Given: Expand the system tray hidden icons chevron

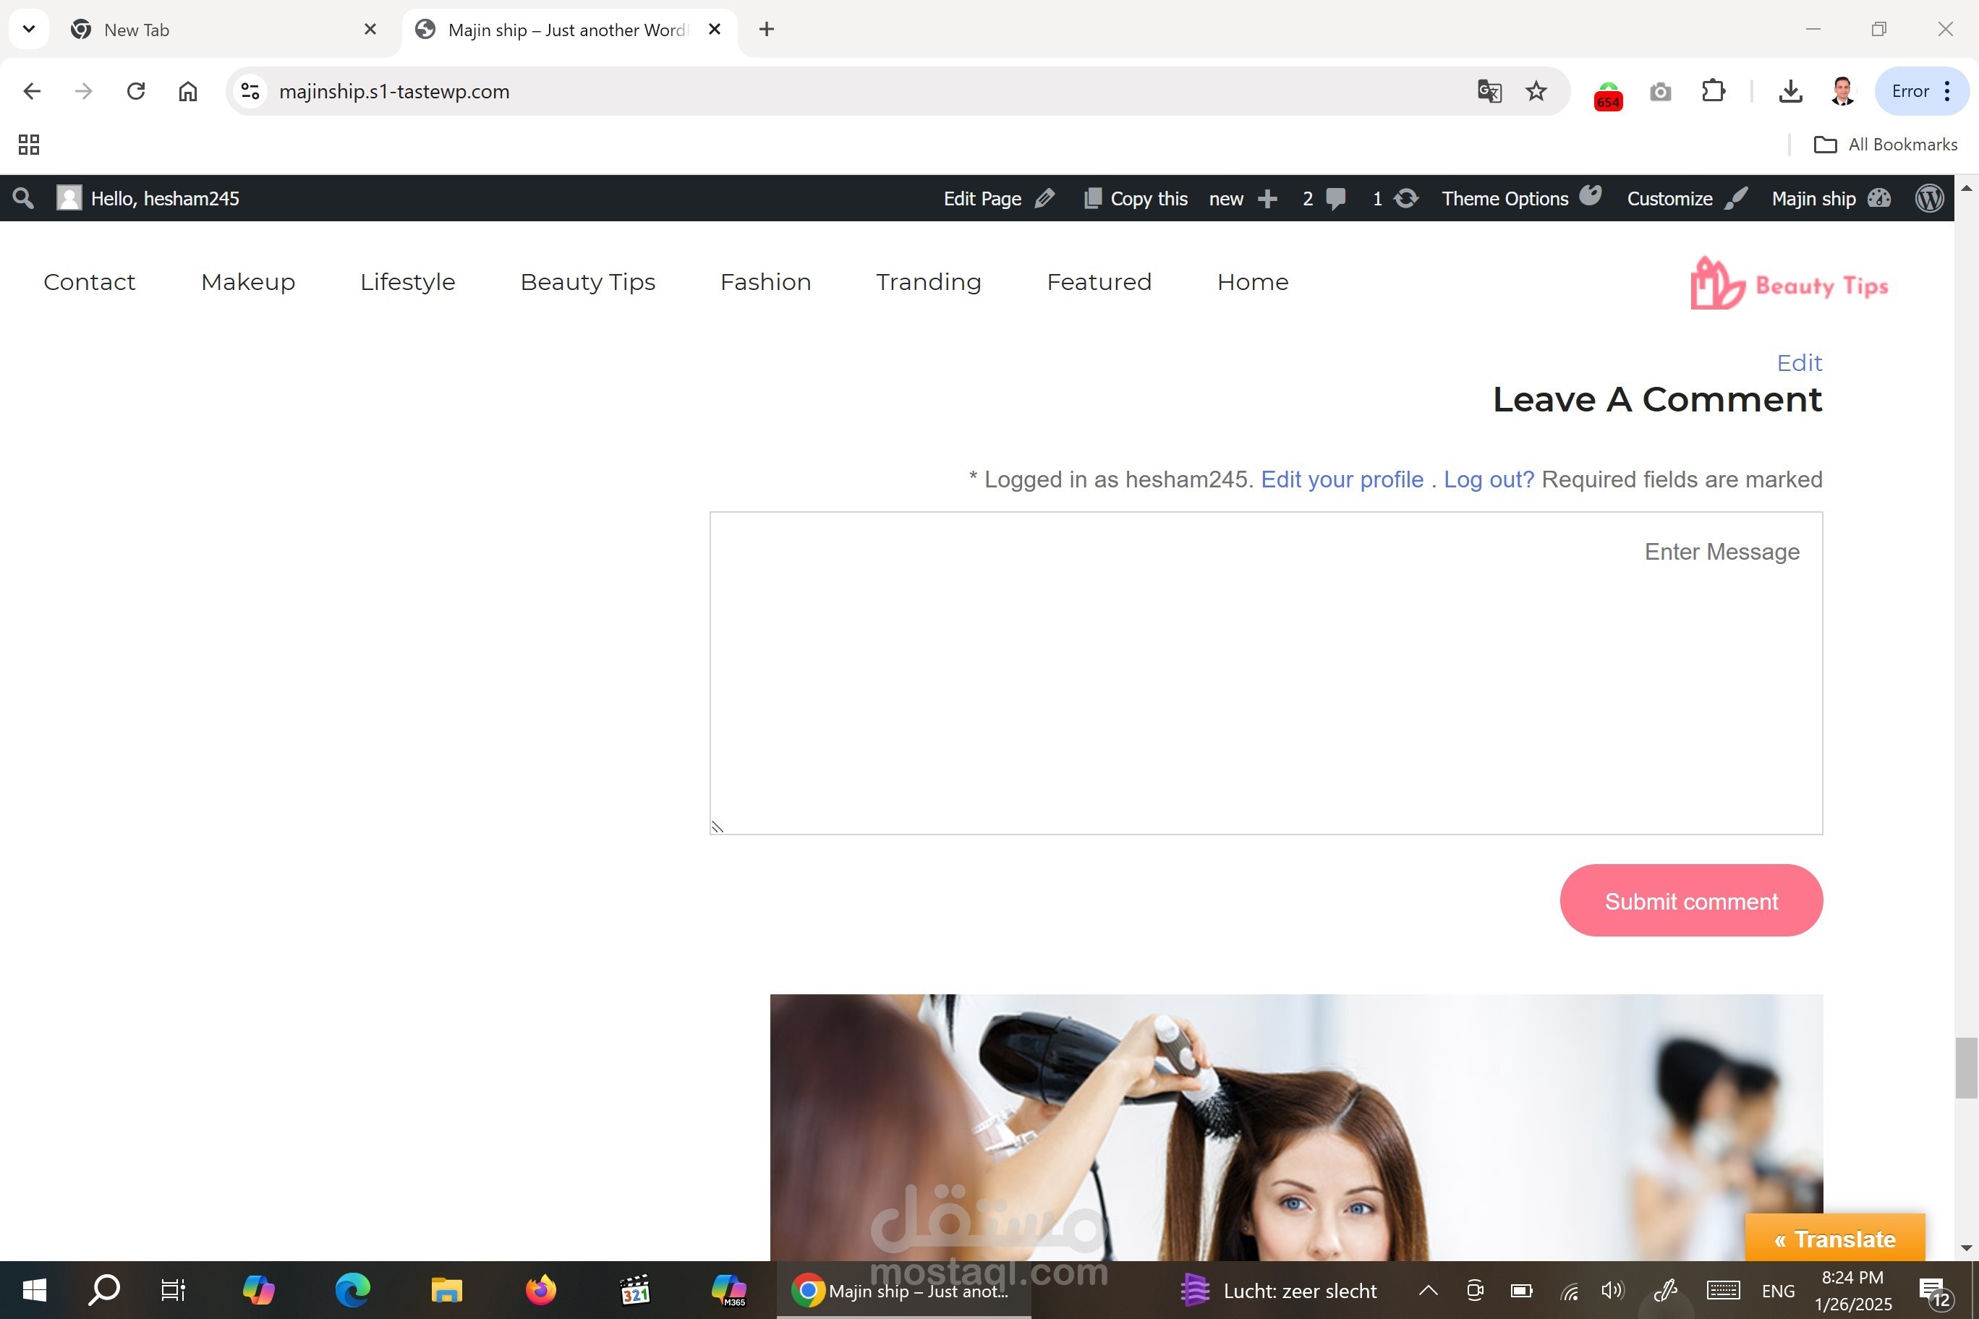Looking at the screenshot, I should click(1428, 1289).
